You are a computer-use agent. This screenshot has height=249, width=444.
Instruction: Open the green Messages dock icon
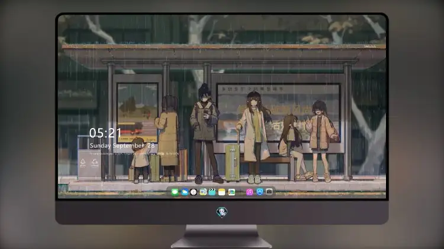pos(175,192)
